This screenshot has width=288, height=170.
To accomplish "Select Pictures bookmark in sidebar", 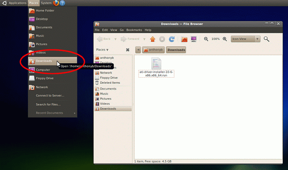I will point(113,99).
